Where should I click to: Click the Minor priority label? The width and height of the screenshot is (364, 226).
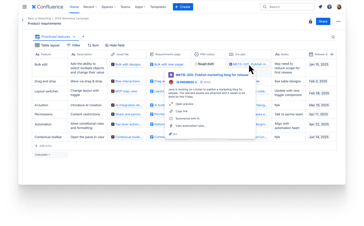tap(205, 82)
